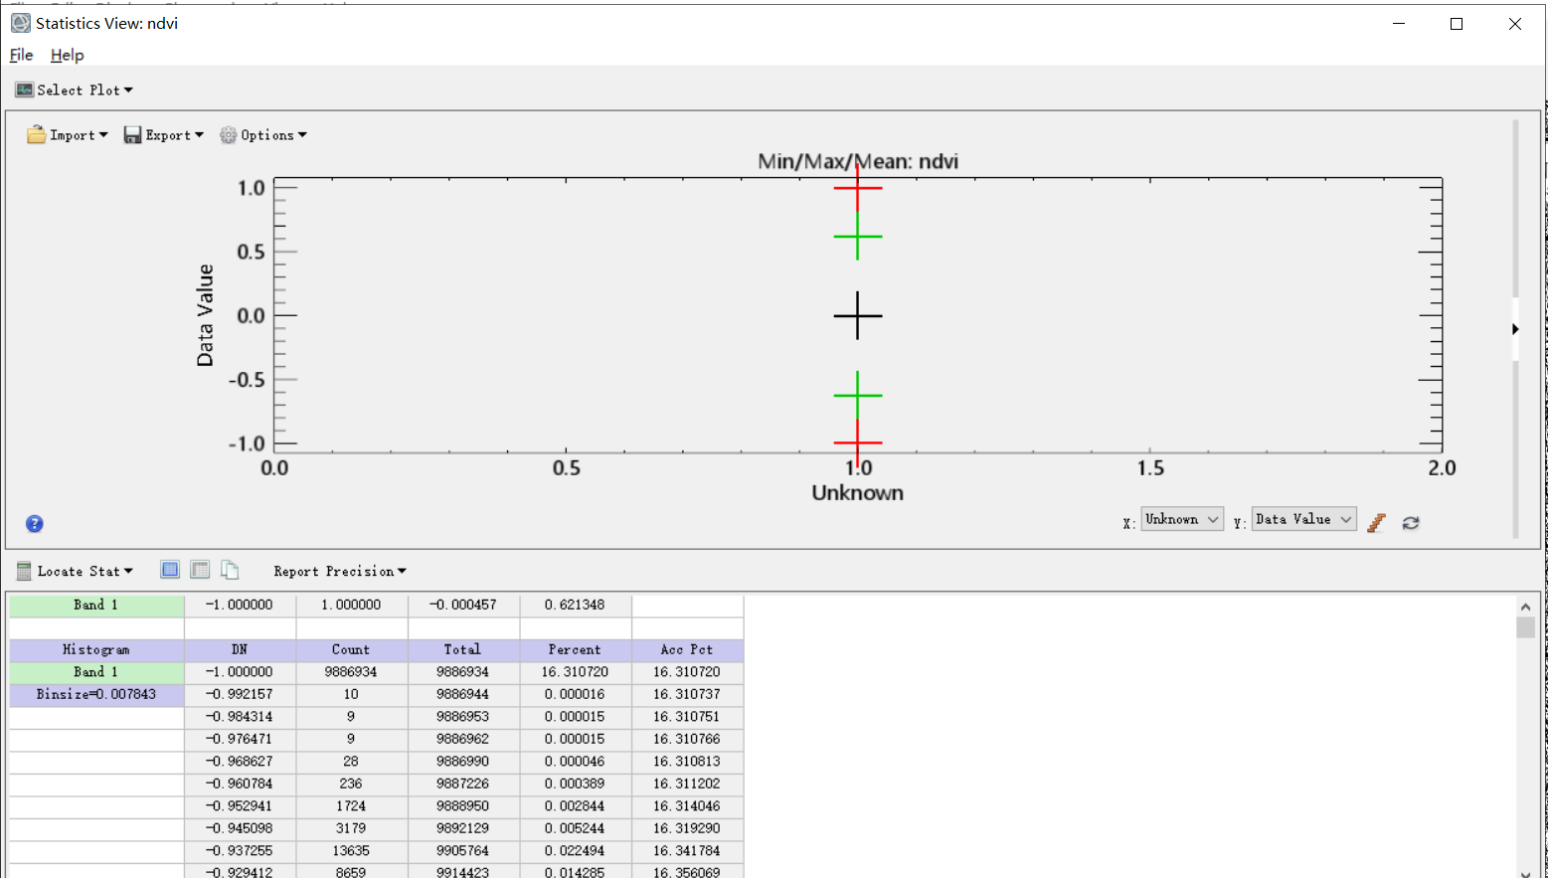Click the Total column header

pos(462,649)
